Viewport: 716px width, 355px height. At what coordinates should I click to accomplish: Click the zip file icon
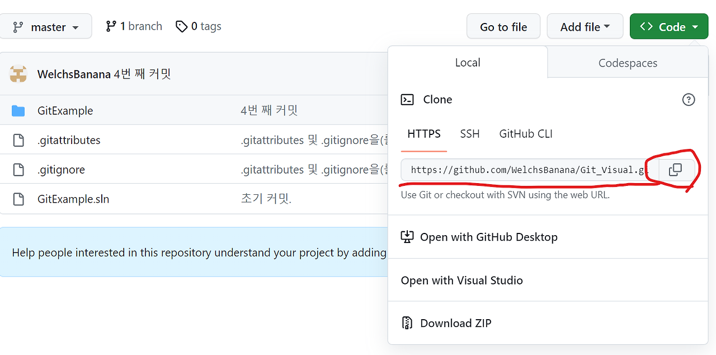tap(407, 323)
